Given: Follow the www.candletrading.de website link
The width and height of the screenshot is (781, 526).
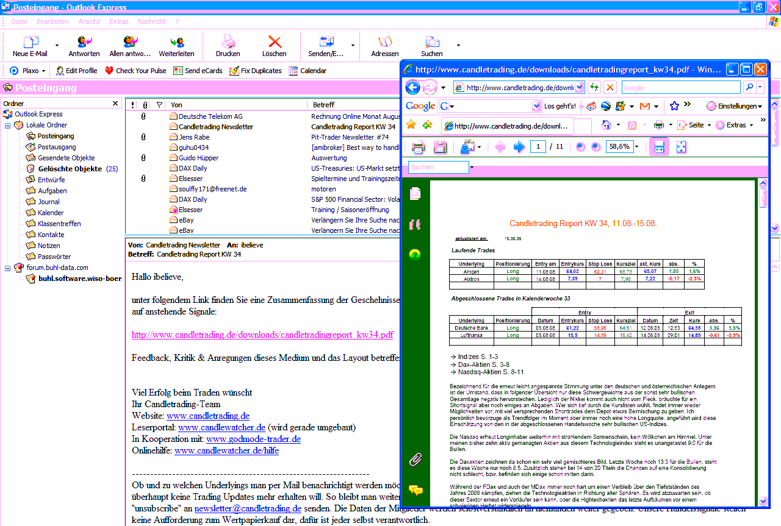Looking at the screenshot, I should coord(208,416).
